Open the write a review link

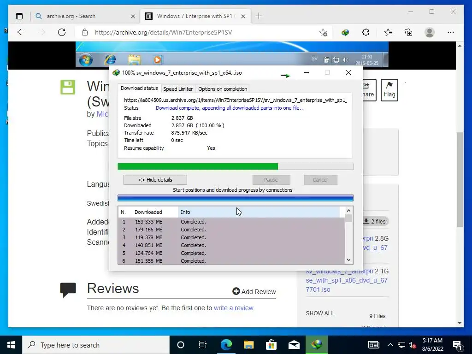[234, 308]
